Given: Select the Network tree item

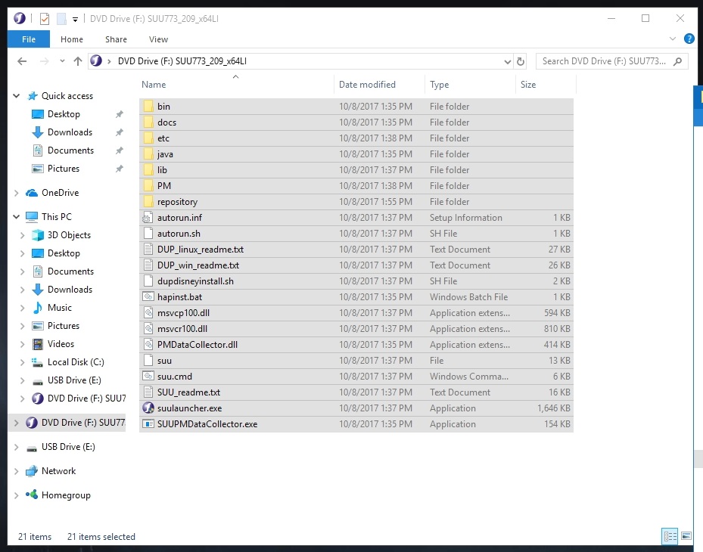Looking at the screenshot, I should (58, 471).
